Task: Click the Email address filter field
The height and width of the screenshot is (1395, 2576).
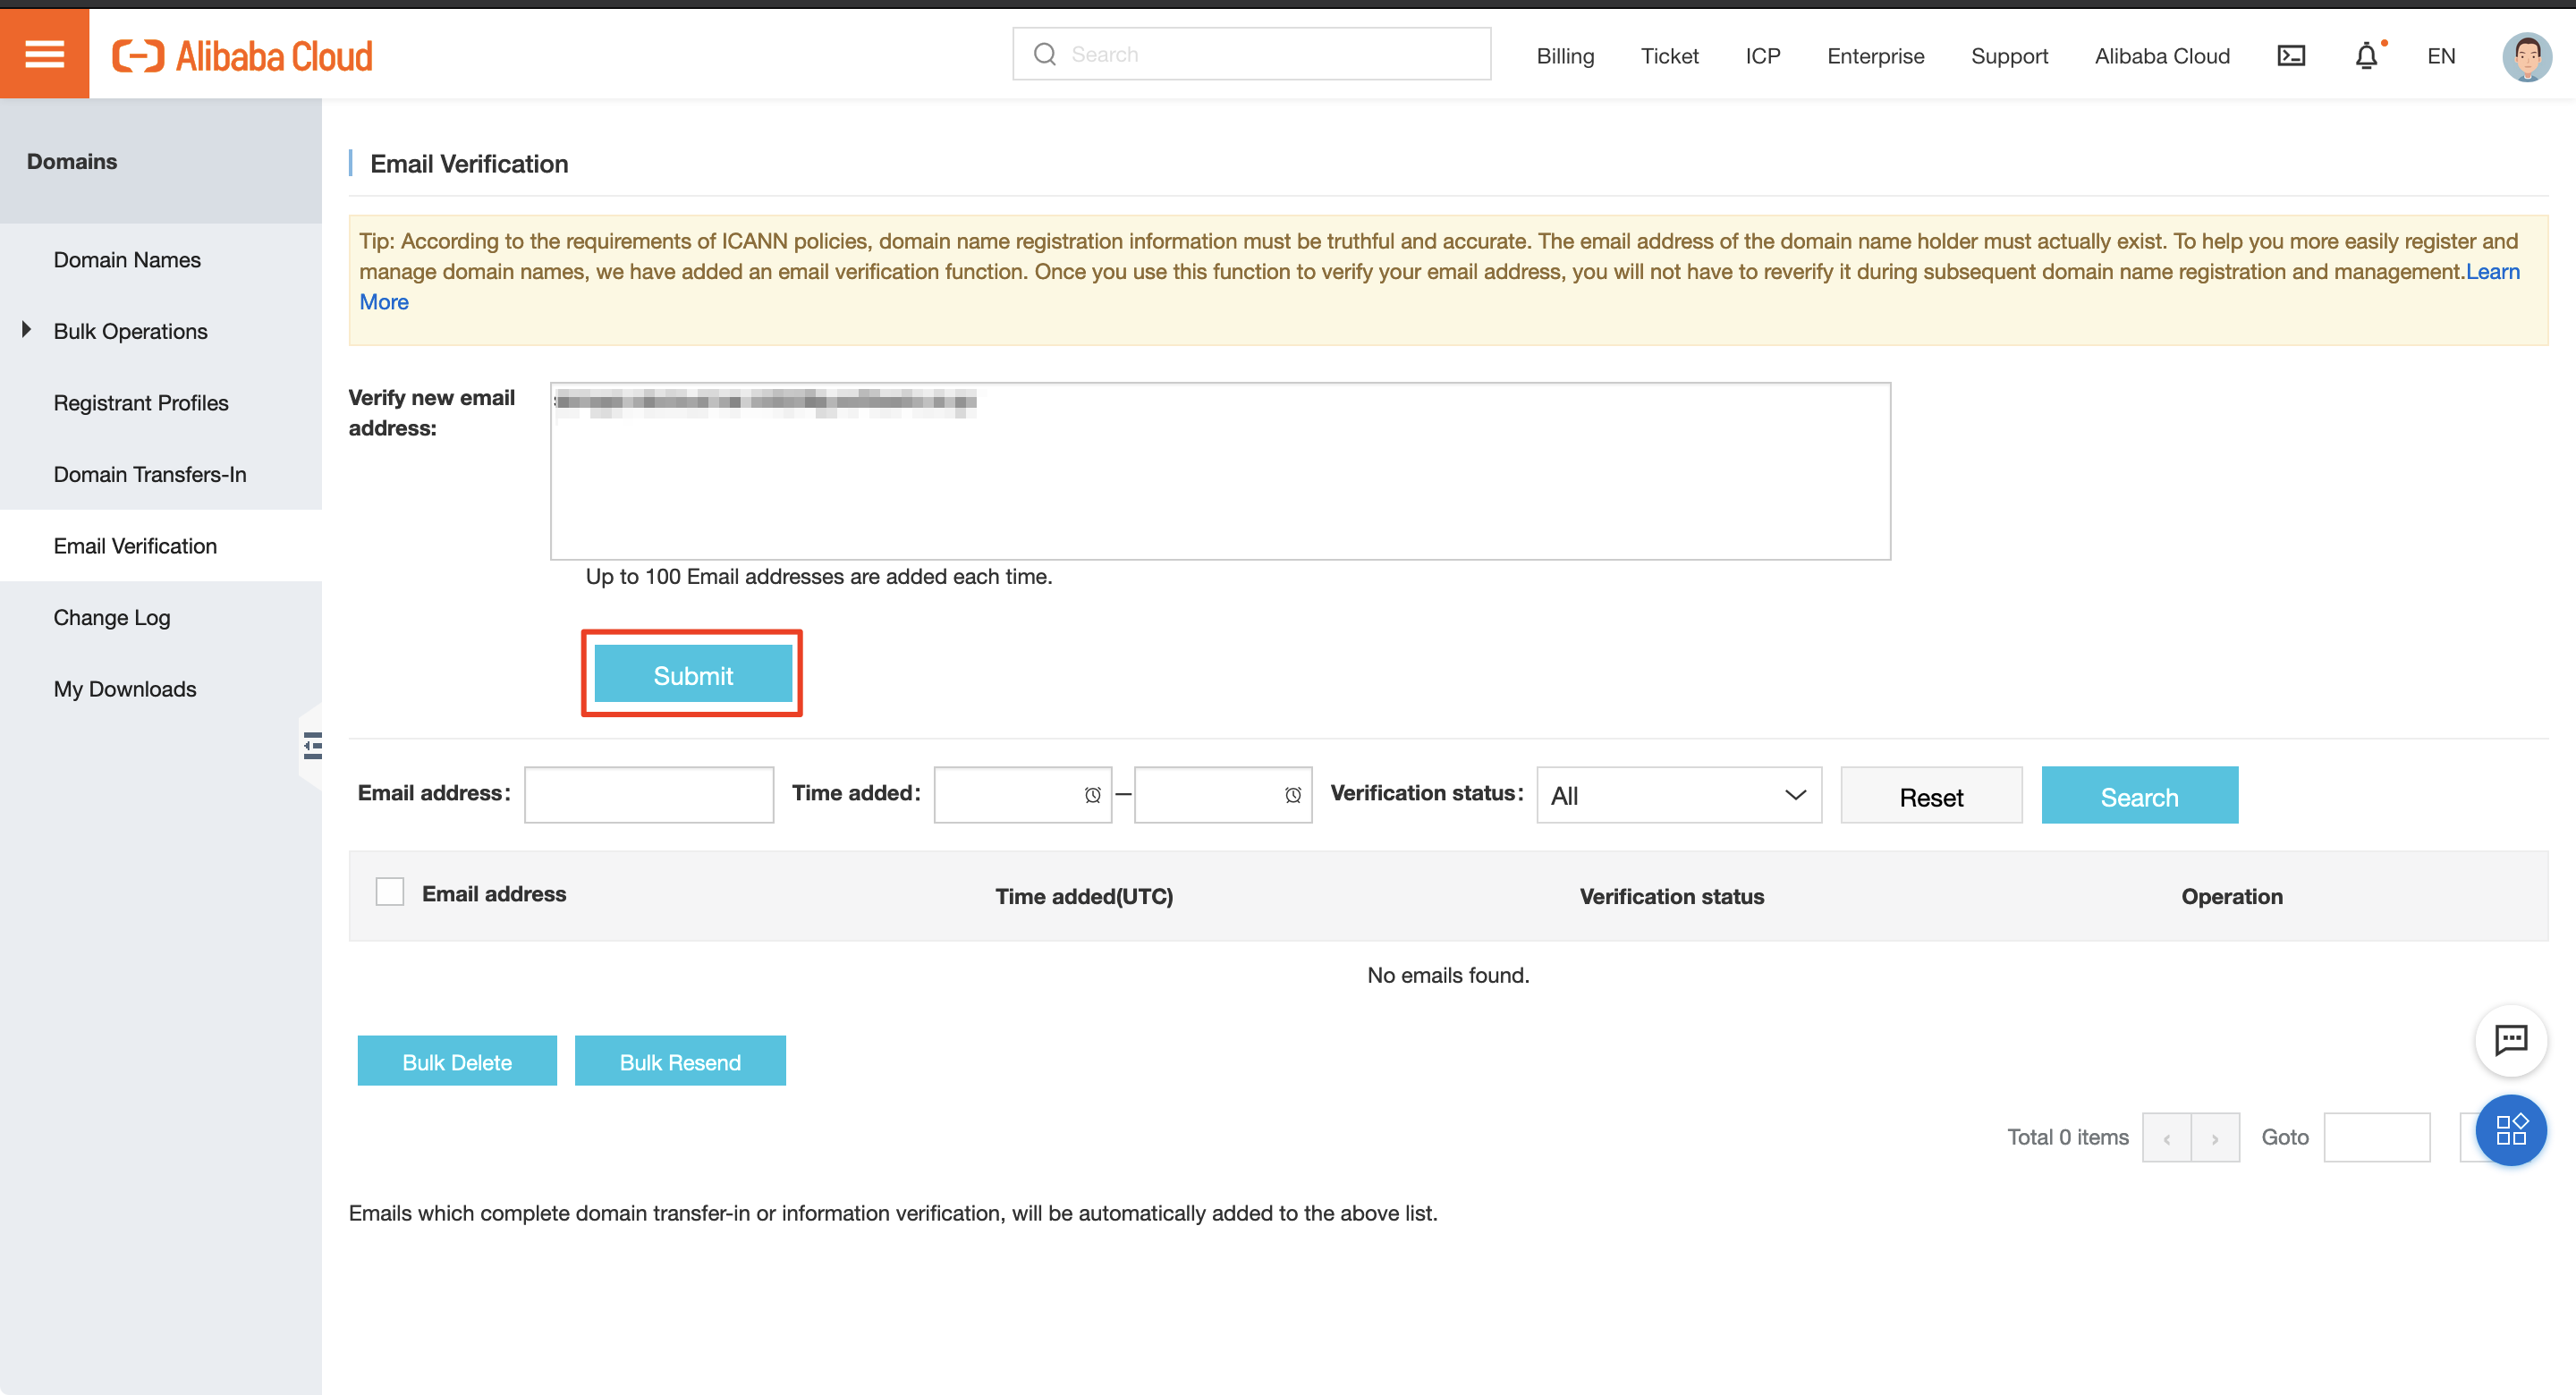Action: click(x=648, y=795)
